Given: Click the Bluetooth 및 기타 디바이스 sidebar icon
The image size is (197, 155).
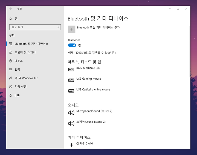Looking at the screenshot, I should click(11, 44).
